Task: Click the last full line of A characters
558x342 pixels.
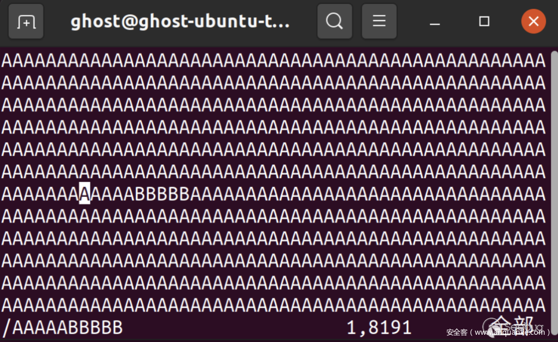Action: 273,305
